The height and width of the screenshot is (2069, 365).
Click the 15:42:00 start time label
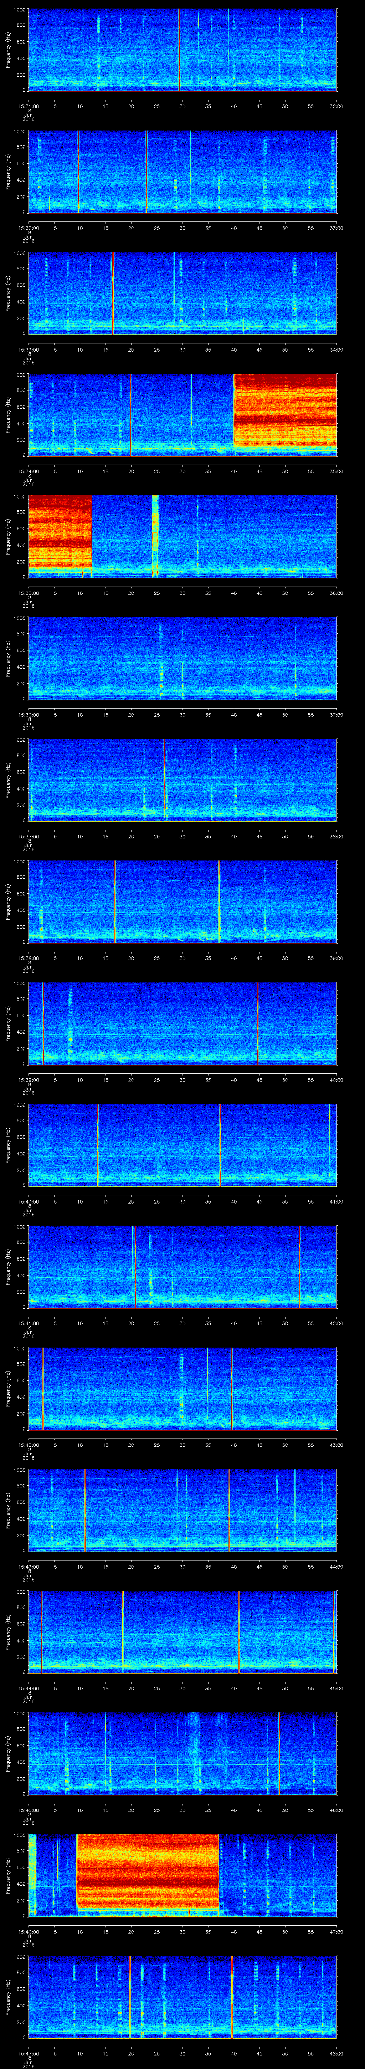click(x=29, y=1445)
